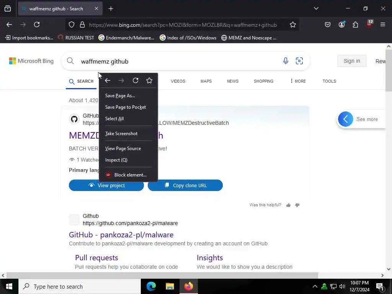The width and height of the screenshot is (392, 294).
Task: Click the horizontal scrollbar at page bottom
Action: 162,275
